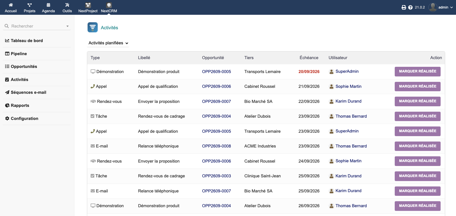This screenshot has width=456, height=216.
Task: Open the admin user menu dropdown
Action: (x=441, y=7)
